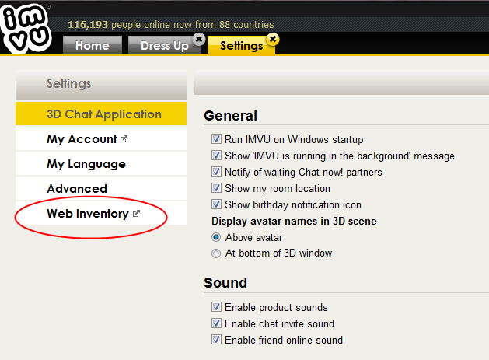Toggle Show birthday notification icon
This screenshot has height=360, width=489.
coord(216,204)
